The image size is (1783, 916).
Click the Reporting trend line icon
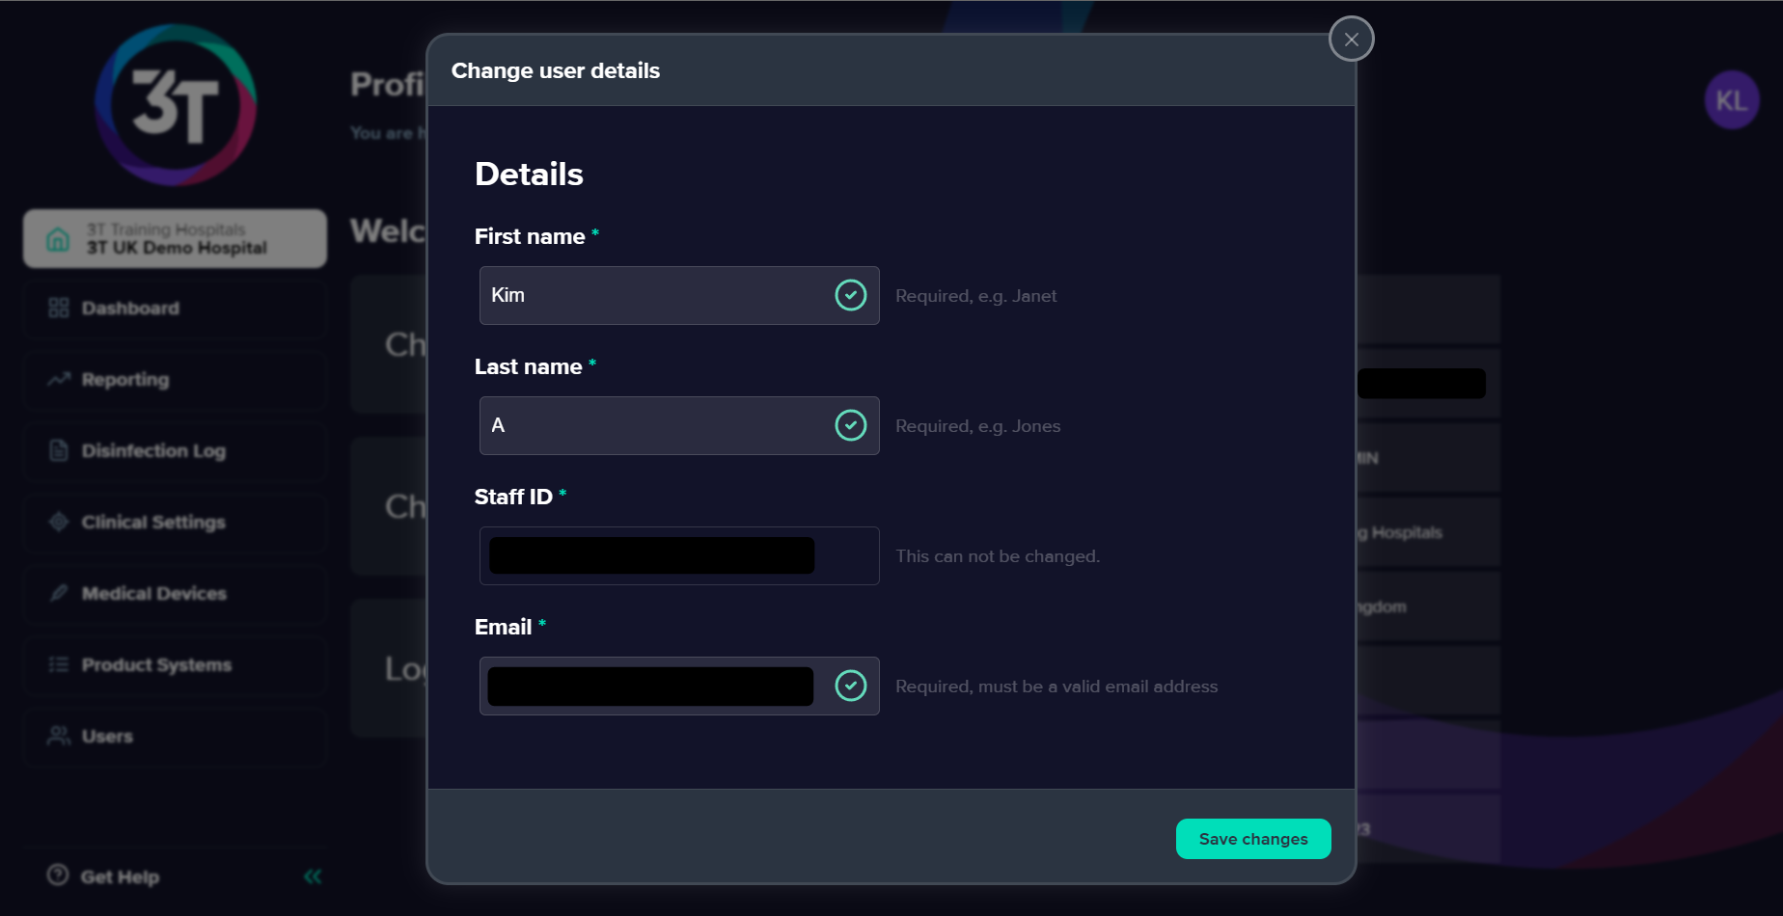click(x=59, y=379)
